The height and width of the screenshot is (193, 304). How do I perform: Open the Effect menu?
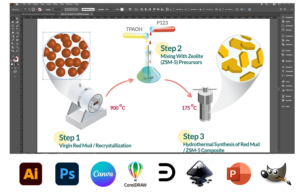click(56, 4)
